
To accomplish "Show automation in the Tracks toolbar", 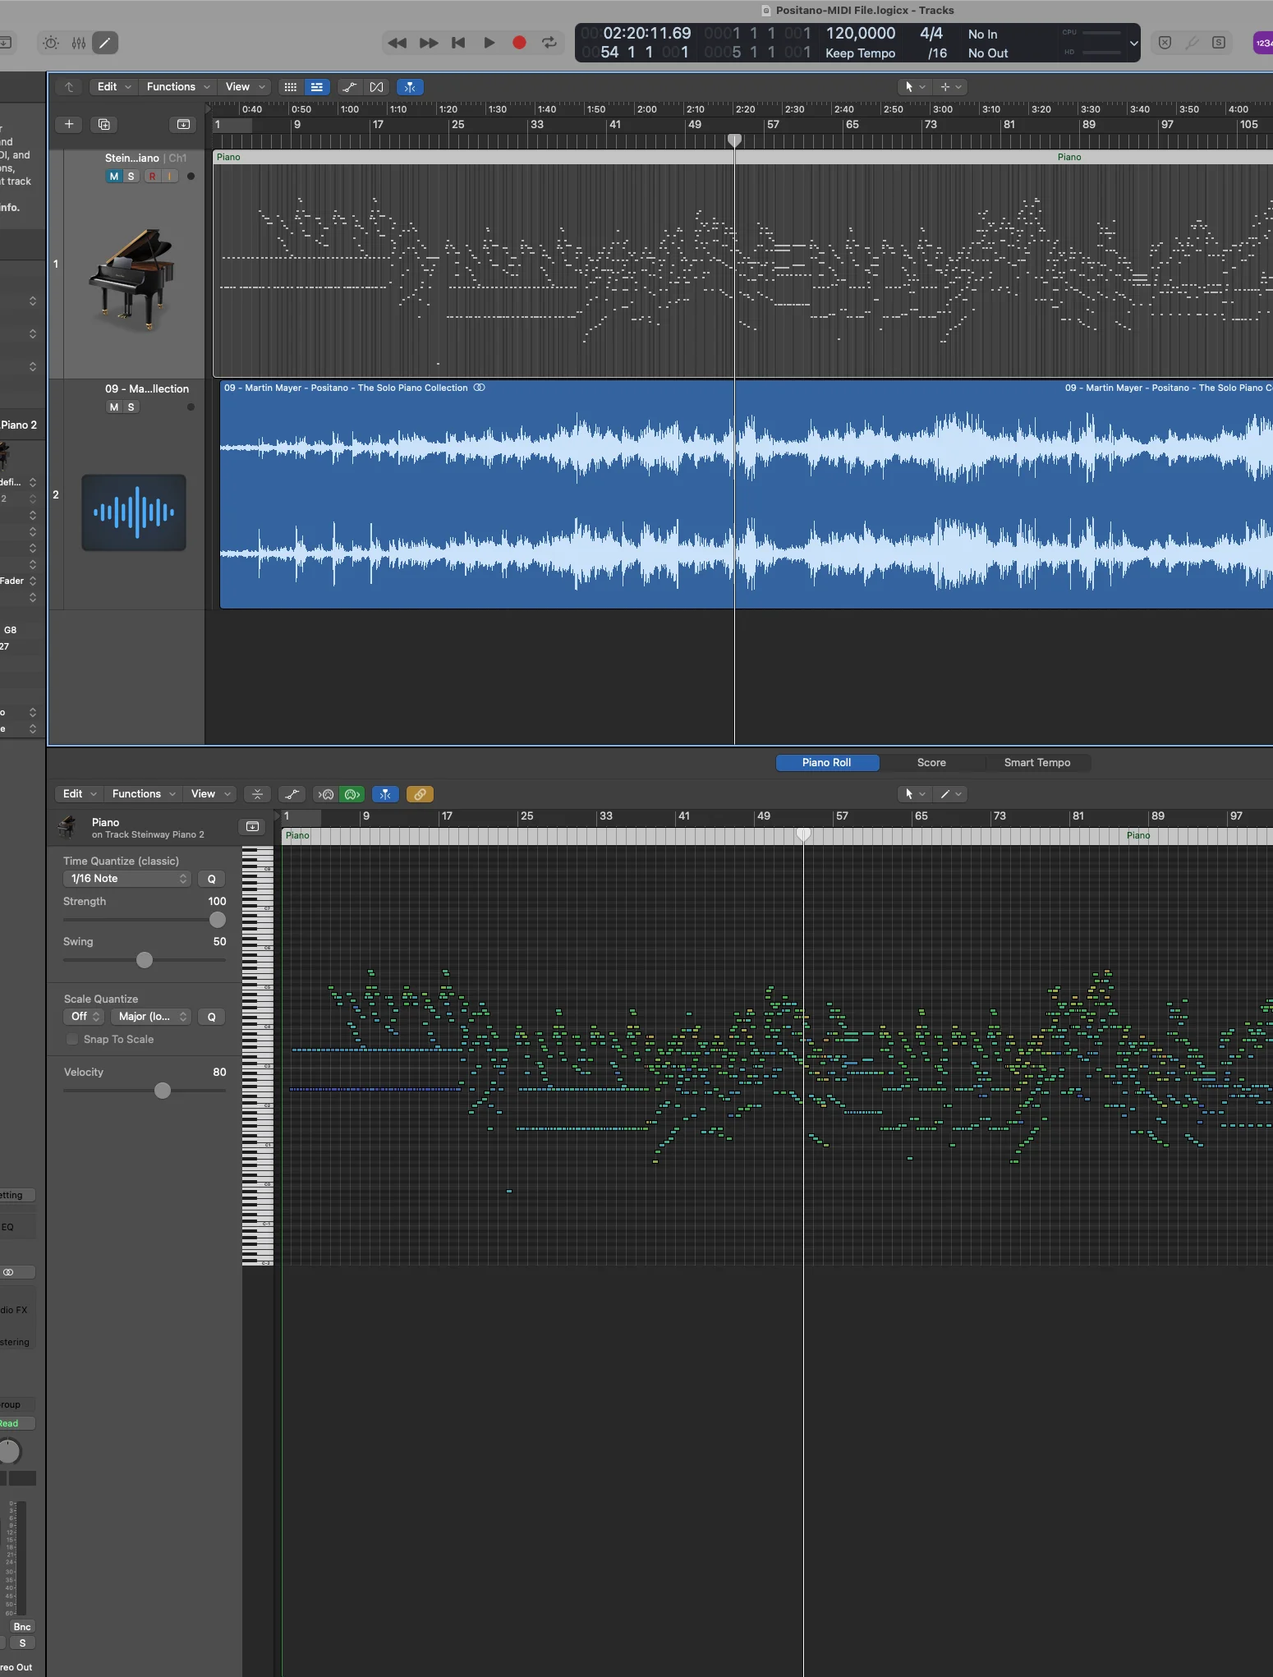I will click(x=350, y=87).
